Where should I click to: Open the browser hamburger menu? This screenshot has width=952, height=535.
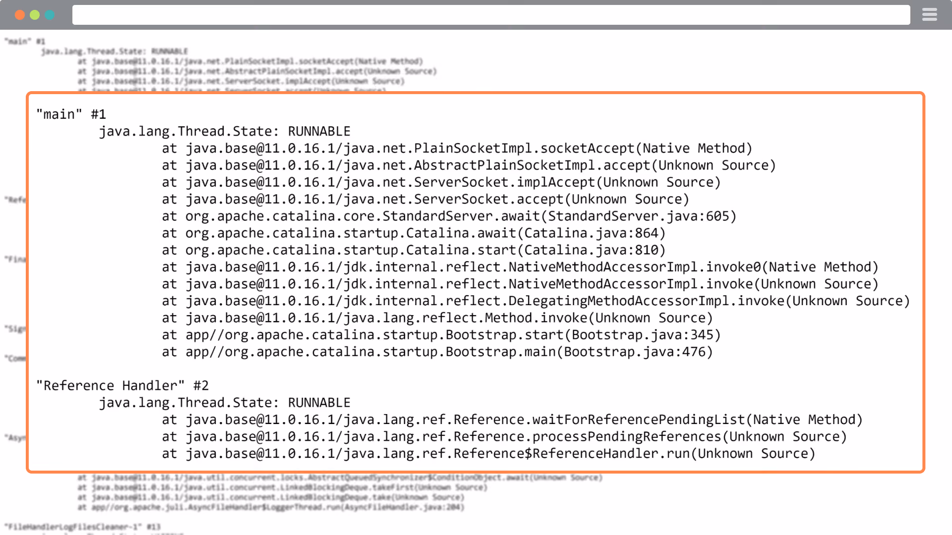[929, 15]
